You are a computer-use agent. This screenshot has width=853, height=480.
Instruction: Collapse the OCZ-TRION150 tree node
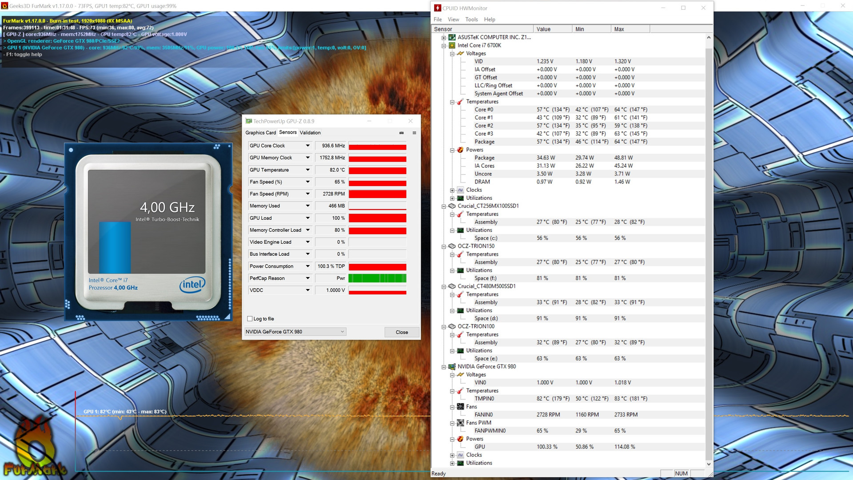pos(443,246)
